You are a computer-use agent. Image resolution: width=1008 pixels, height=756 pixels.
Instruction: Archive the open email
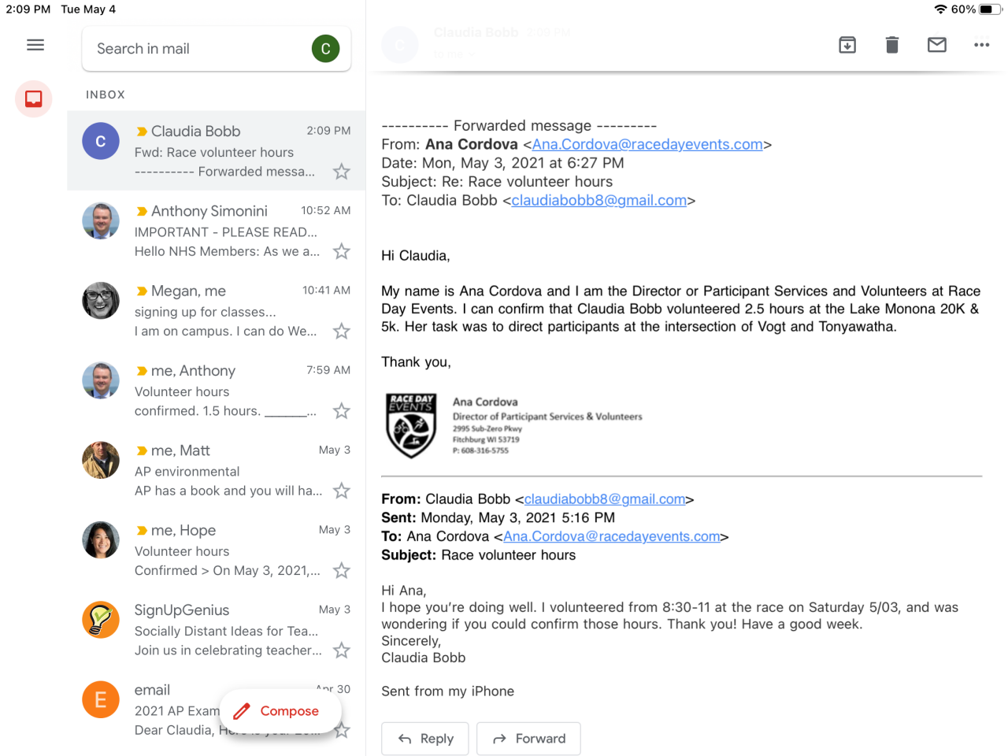[847, 45]
